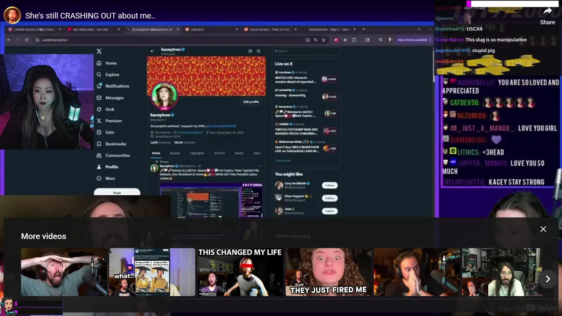Click the search magnifier in the profile header

click(258, 51)
